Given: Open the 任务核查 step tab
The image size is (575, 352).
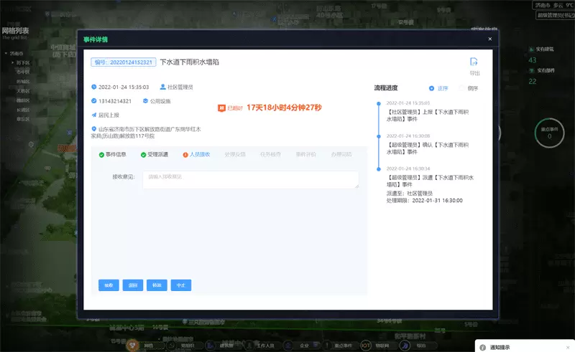Looking at the screenshot, I should point(270,154).
